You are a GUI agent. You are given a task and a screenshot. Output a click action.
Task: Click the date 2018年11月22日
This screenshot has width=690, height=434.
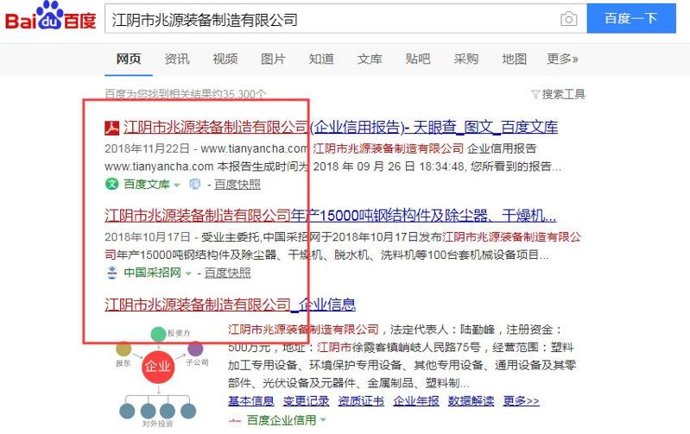(147, 148)
